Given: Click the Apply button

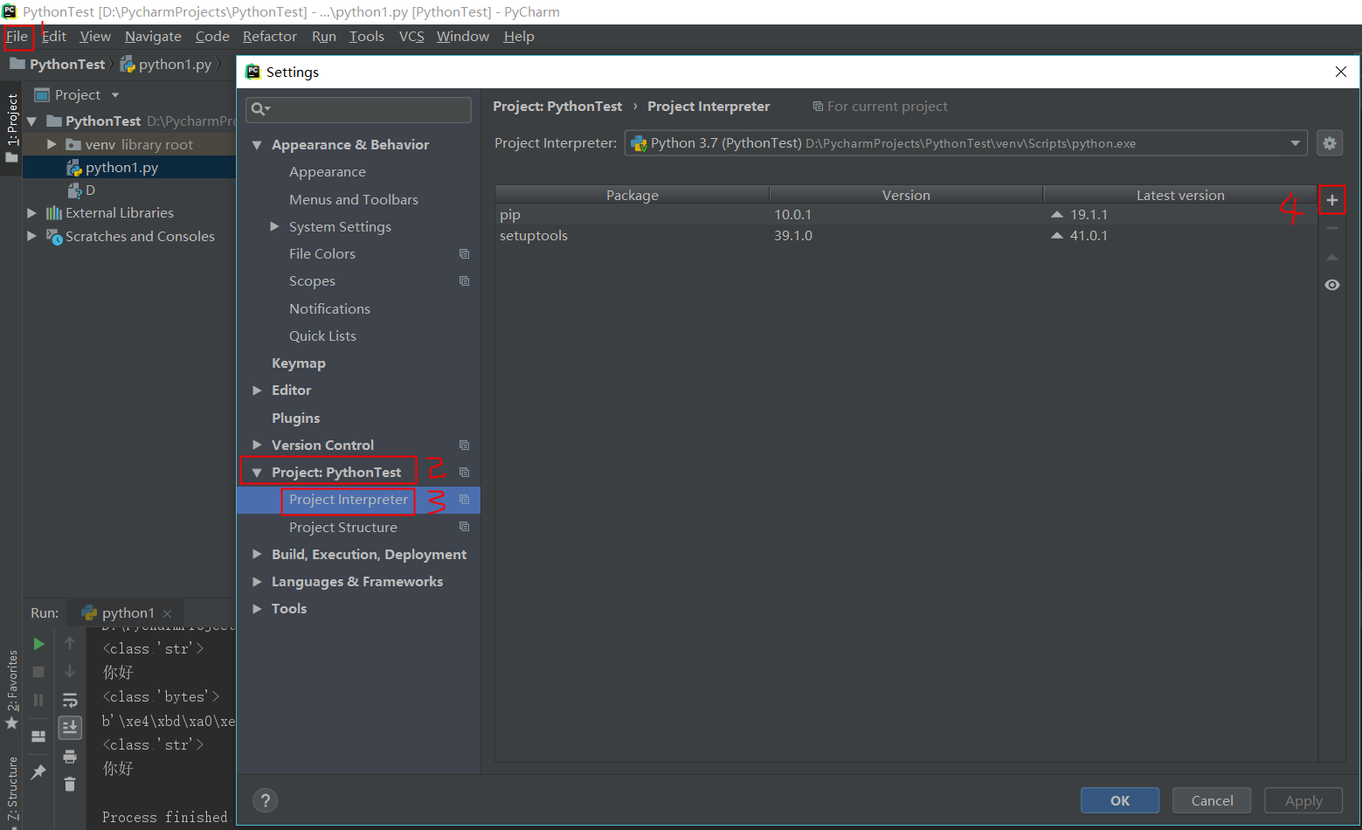Looking at the screenshot, I should 1303,800.
